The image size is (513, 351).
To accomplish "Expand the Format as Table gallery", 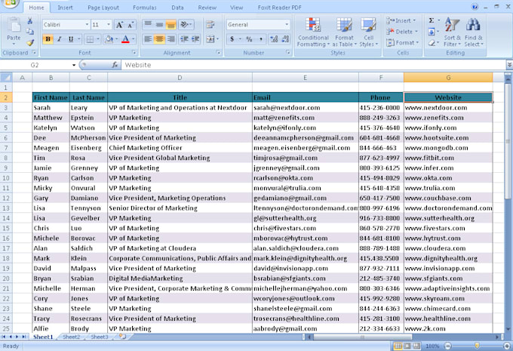I will coord(344,32).
